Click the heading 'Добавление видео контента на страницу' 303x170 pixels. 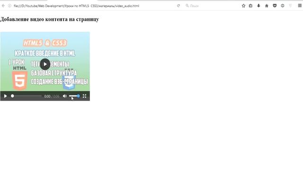click(x=49, y=19)
